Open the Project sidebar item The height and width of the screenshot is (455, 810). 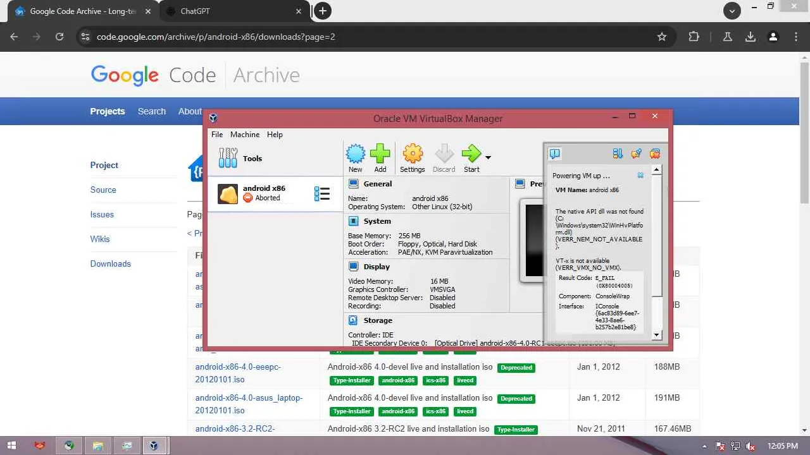click(104, 165)
